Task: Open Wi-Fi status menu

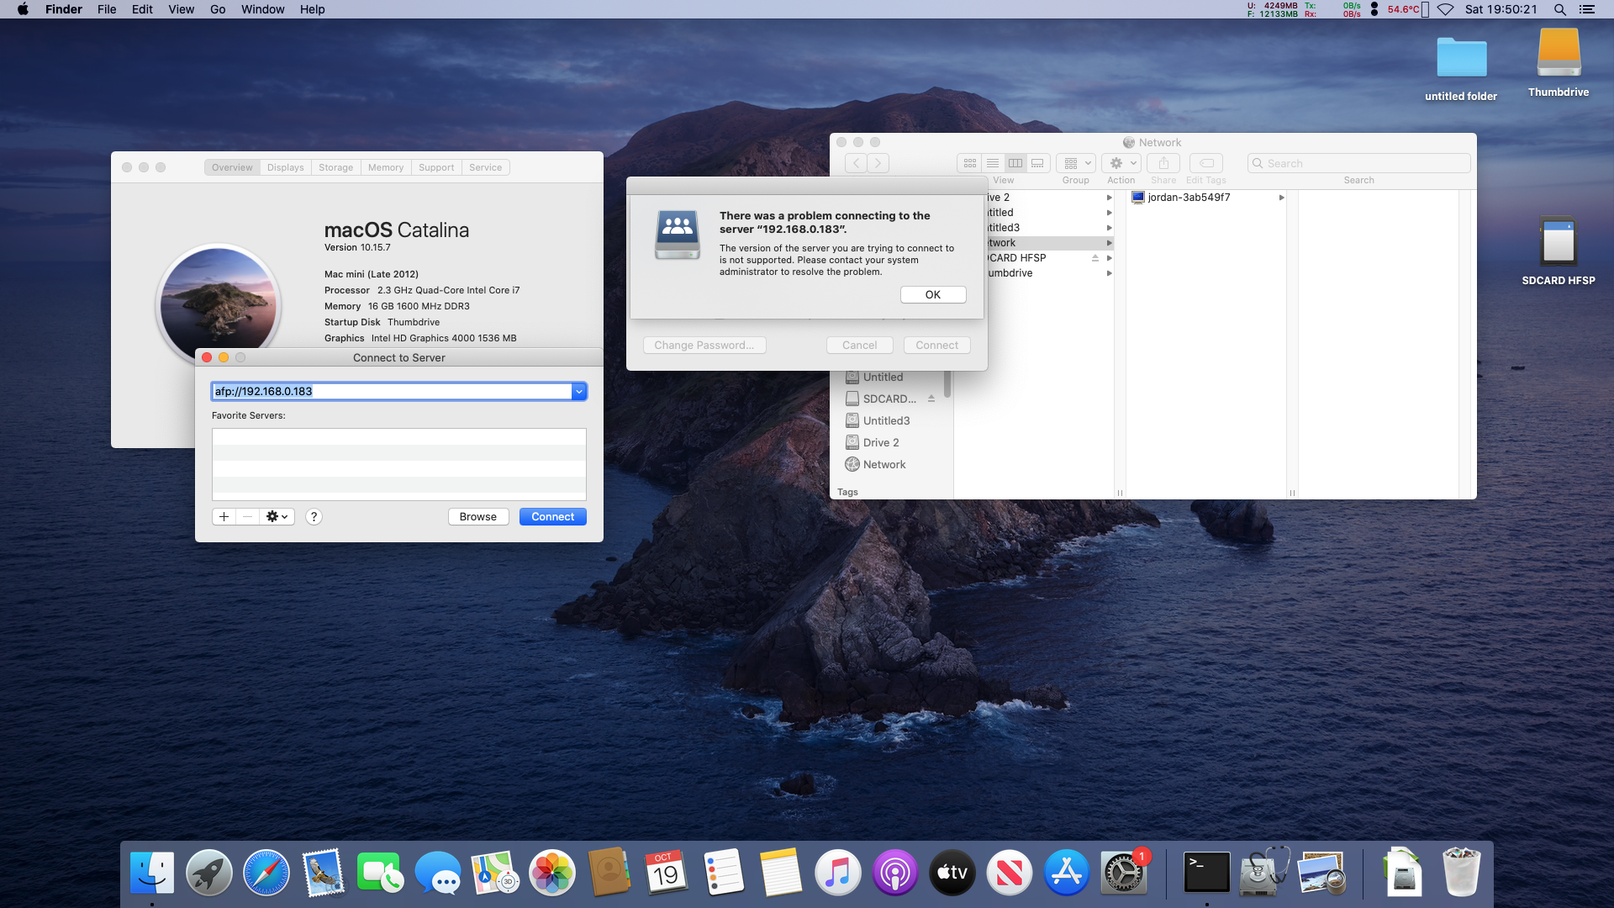Action: pyautogui.click(x=1445, y=9)
